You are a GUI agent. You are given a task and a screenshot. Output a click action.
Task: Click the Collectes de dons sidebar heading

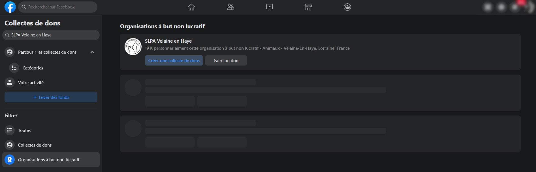[x=32, y=23]
